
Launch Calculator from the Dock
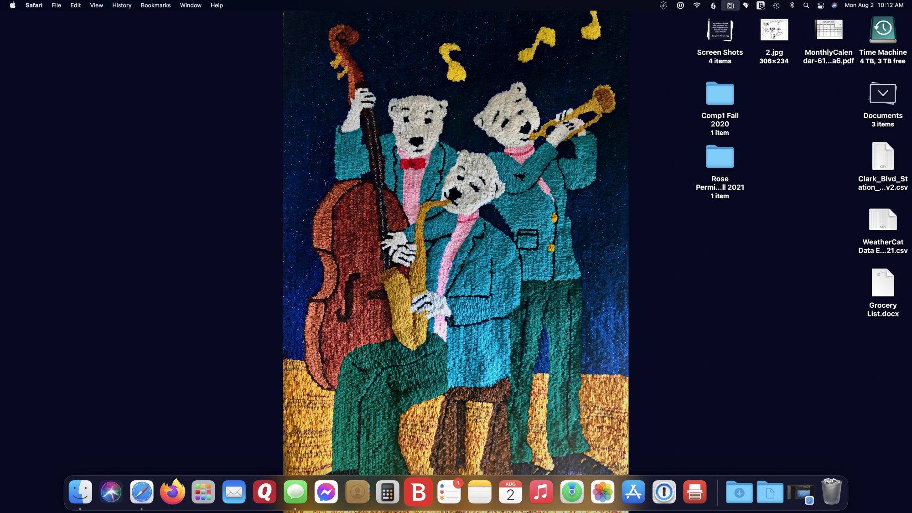coord(388,492)
